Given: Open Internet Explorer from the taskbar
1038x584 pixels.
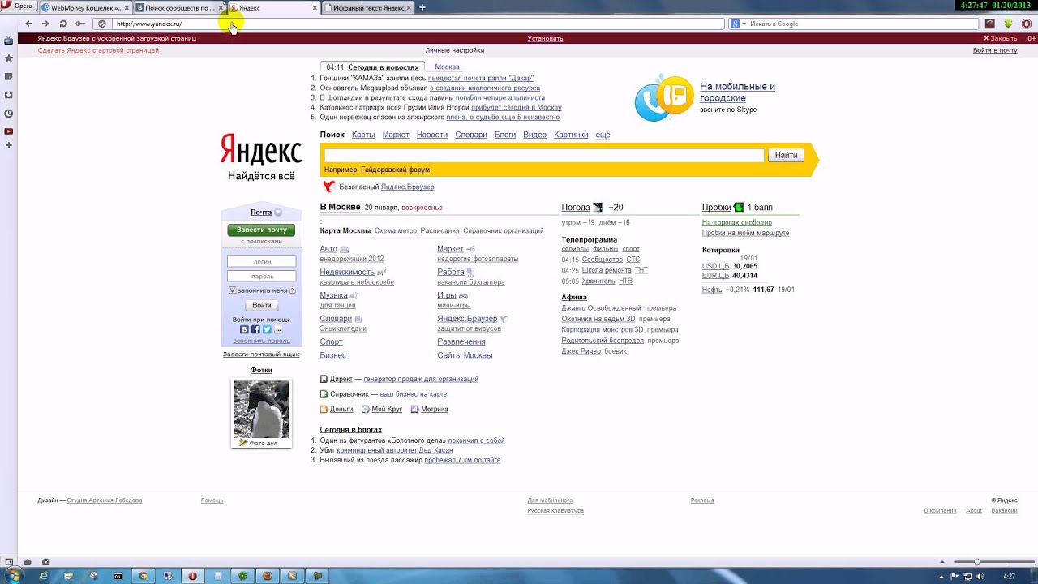Looking at the screenshot, I should [x=44, y=576].
